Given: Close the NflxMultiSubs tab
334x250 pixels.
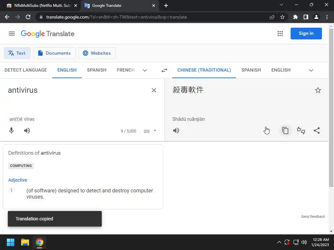Looking at the screenshot, I should [76, 6].
